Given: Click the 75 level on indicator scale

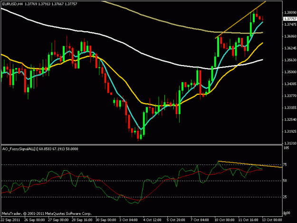Looking at the screenshot, I should pyautogui.click(x=285, y=165).
